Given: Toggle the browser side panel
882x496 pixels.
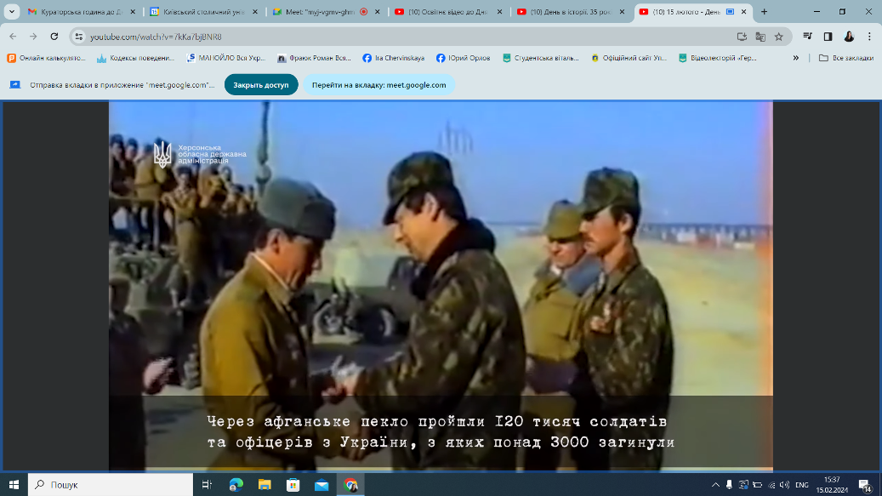Looking at the screenshot, I should click(828, 37).
